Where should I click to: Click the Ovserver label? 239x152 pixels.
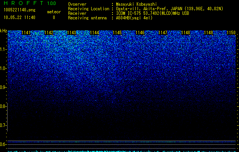(x=77, y=4)
